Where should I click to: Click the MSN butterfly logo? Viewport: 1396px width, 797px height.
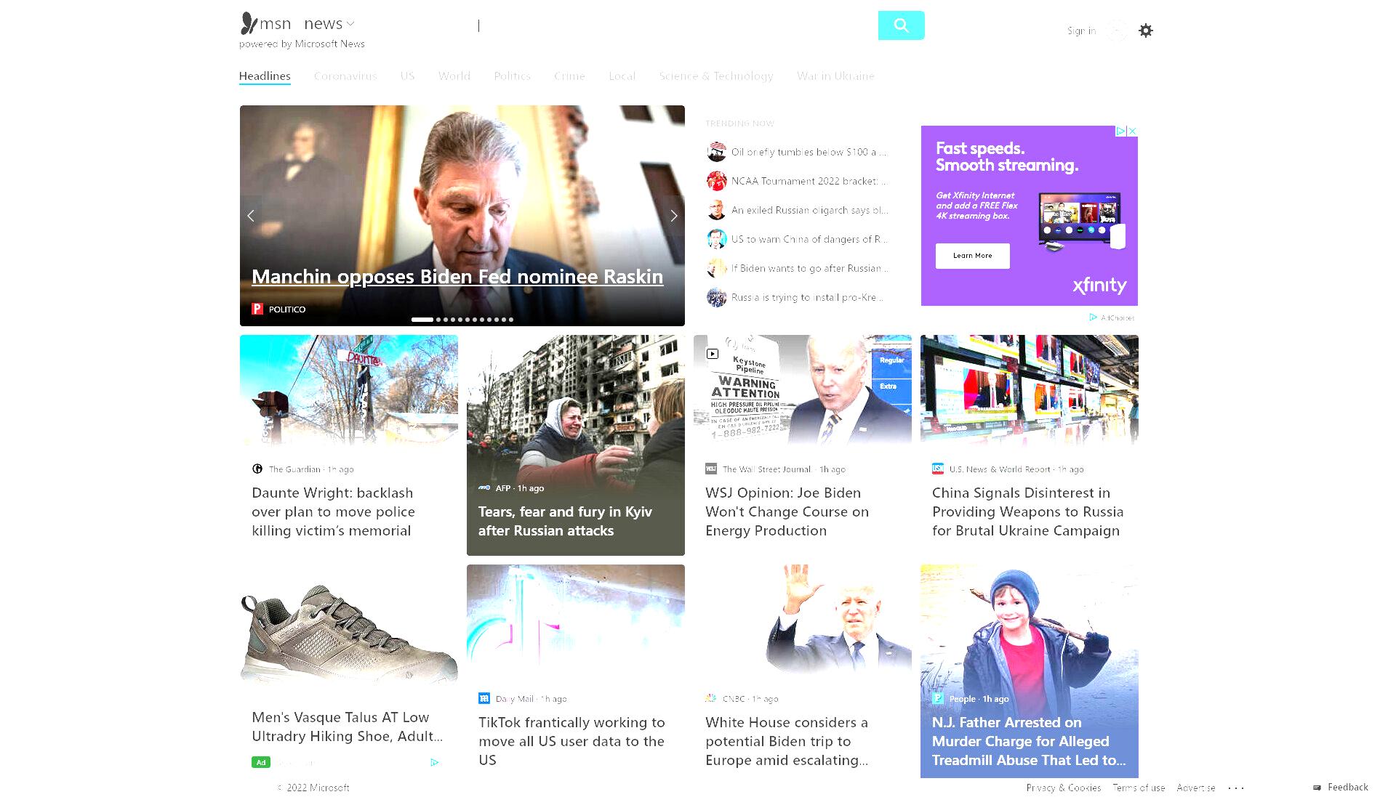[x=249, y=23]
